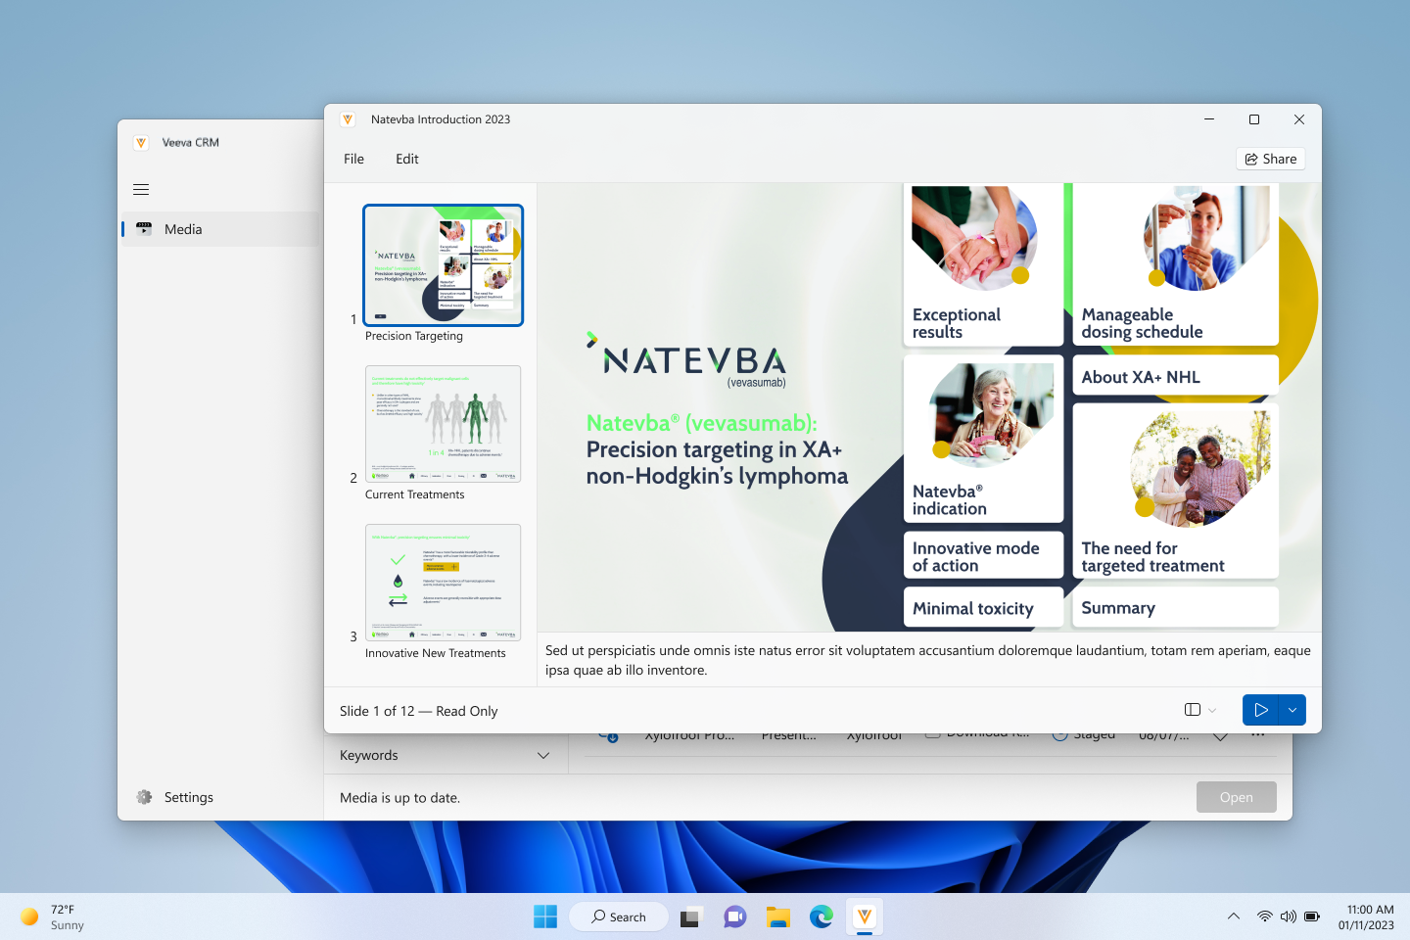
Task: Open Task View in the taskbar
Action: pyautogui.click(x=691, y=916)
